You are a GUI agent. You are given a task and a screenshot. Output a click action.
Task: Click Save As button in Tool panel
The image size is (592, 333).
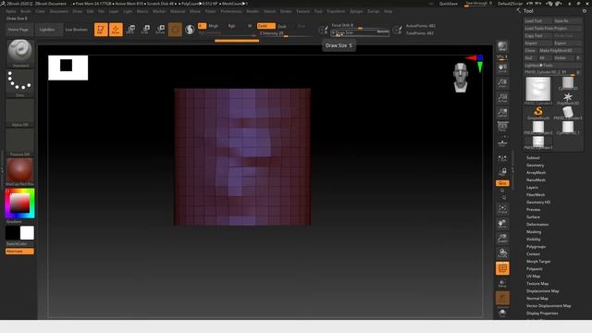coord(567,21)
